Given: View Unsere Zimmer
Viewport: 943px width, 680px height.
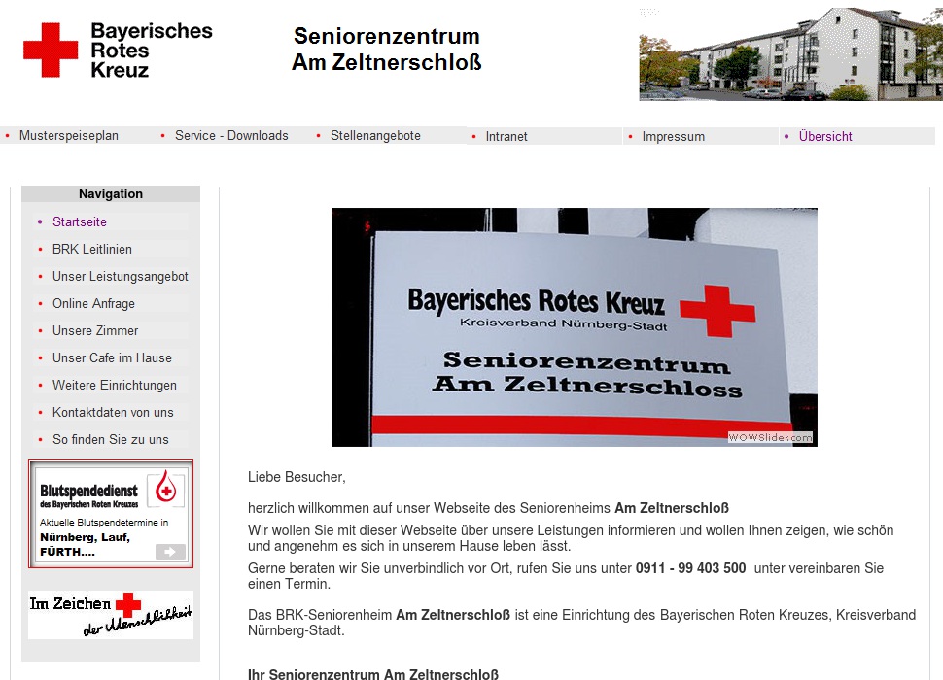Looking at the screenshot, I should [94, 330].
